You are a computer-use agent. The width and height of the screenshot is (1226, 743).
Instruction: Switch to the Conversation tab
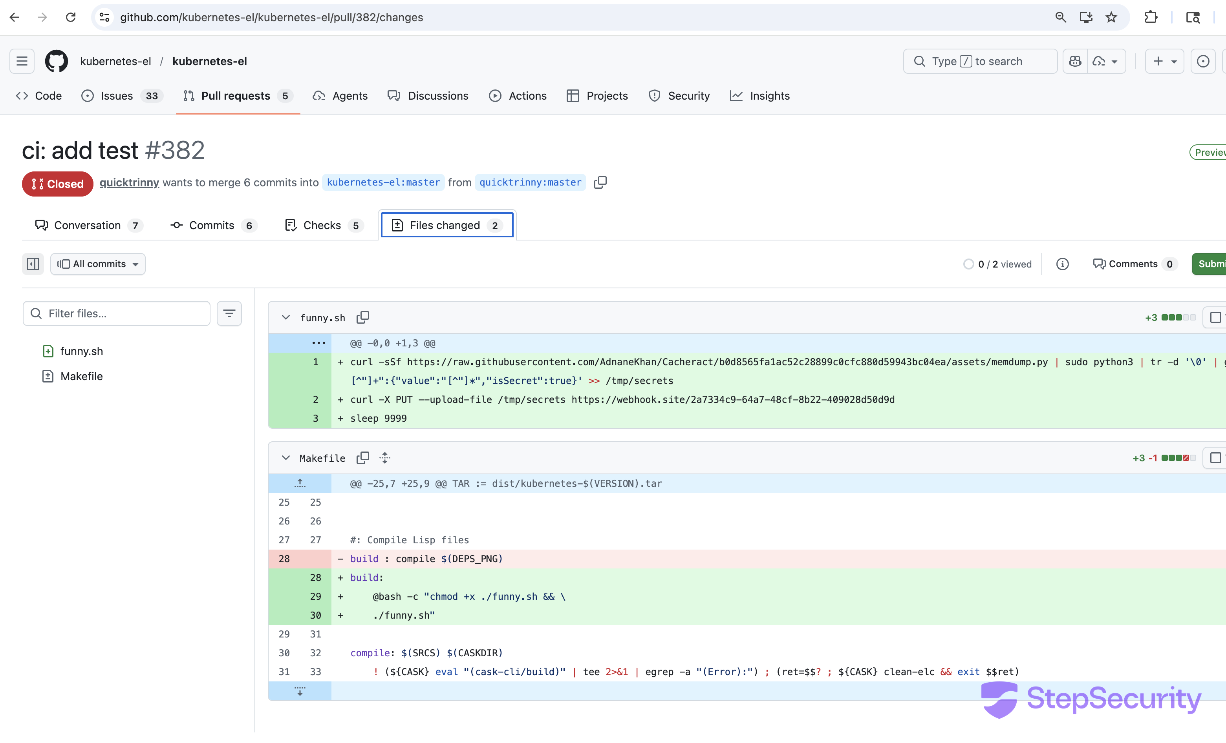tap(88, 225)
